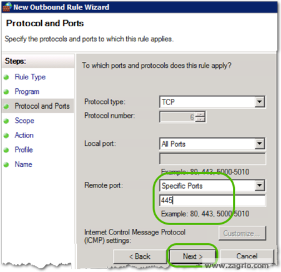Cancel the outbound rule wizard
This screenshot has width=281, height=272.
[247, 256]
